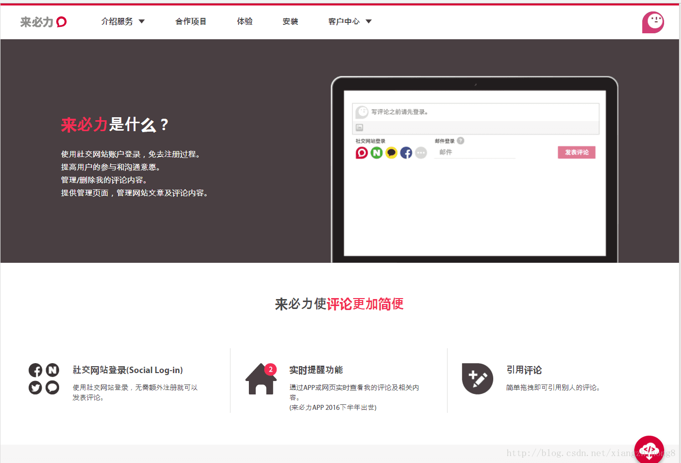681x463 pixels.
Task: Click the LiveRe login icon in the laptop mockup
Action: point(362,153)
